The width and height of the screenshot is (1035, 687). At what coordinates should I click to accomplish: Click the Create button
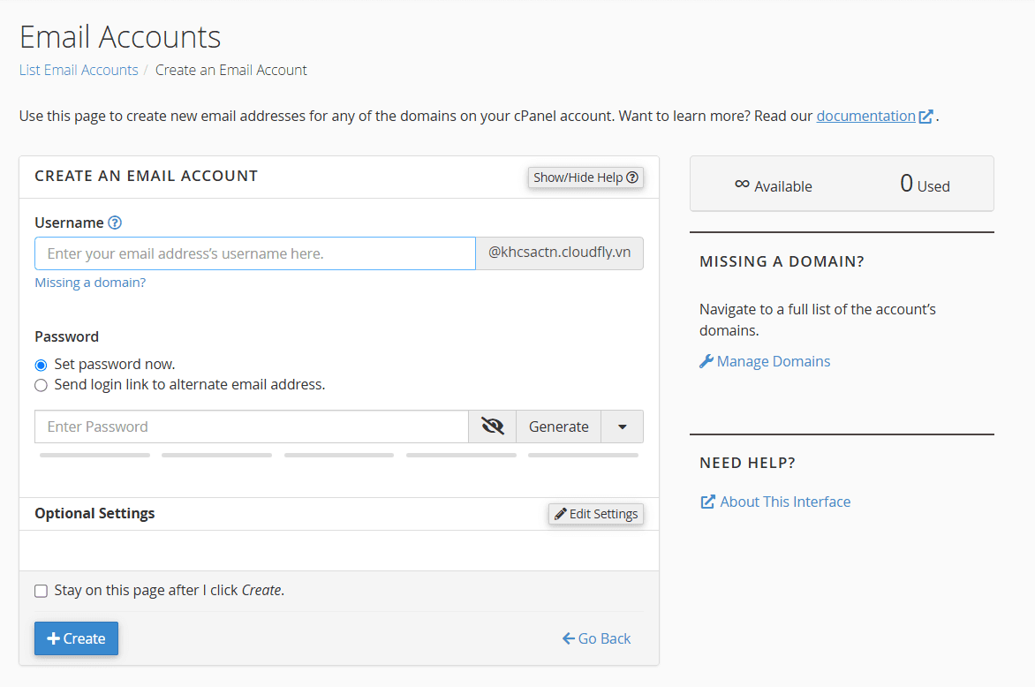(x=76, y=638)
